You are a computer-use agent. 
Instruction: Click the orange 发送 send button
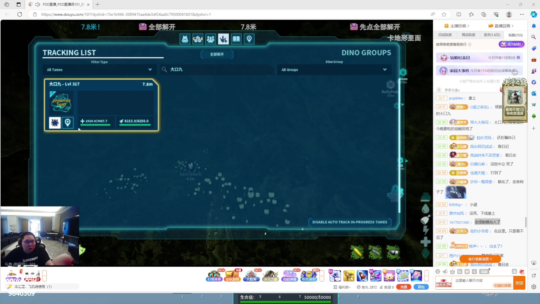point(519,283)
